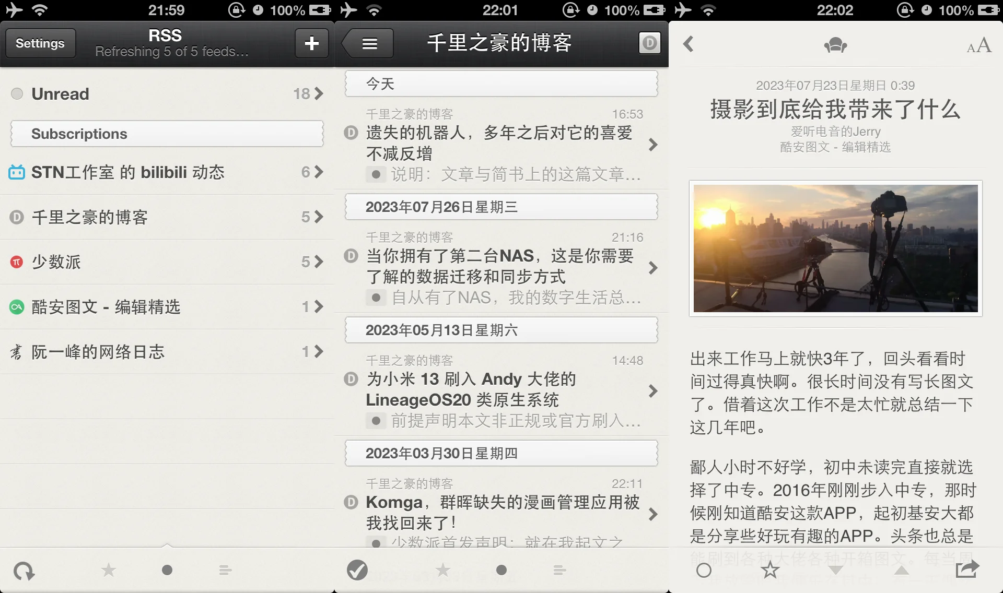Tap the sunset camera photo thumbnail
The image size is (1003, 593).
[835, 248]
